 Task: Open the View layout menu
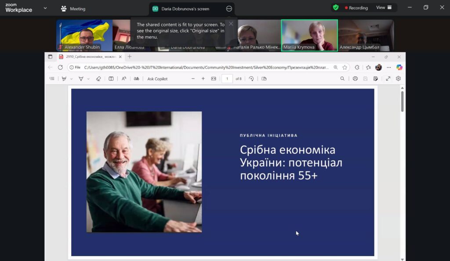point(383,7)
